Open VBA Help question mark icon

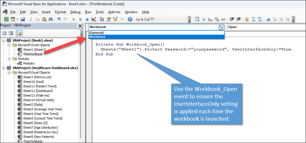tap(130, 19)
